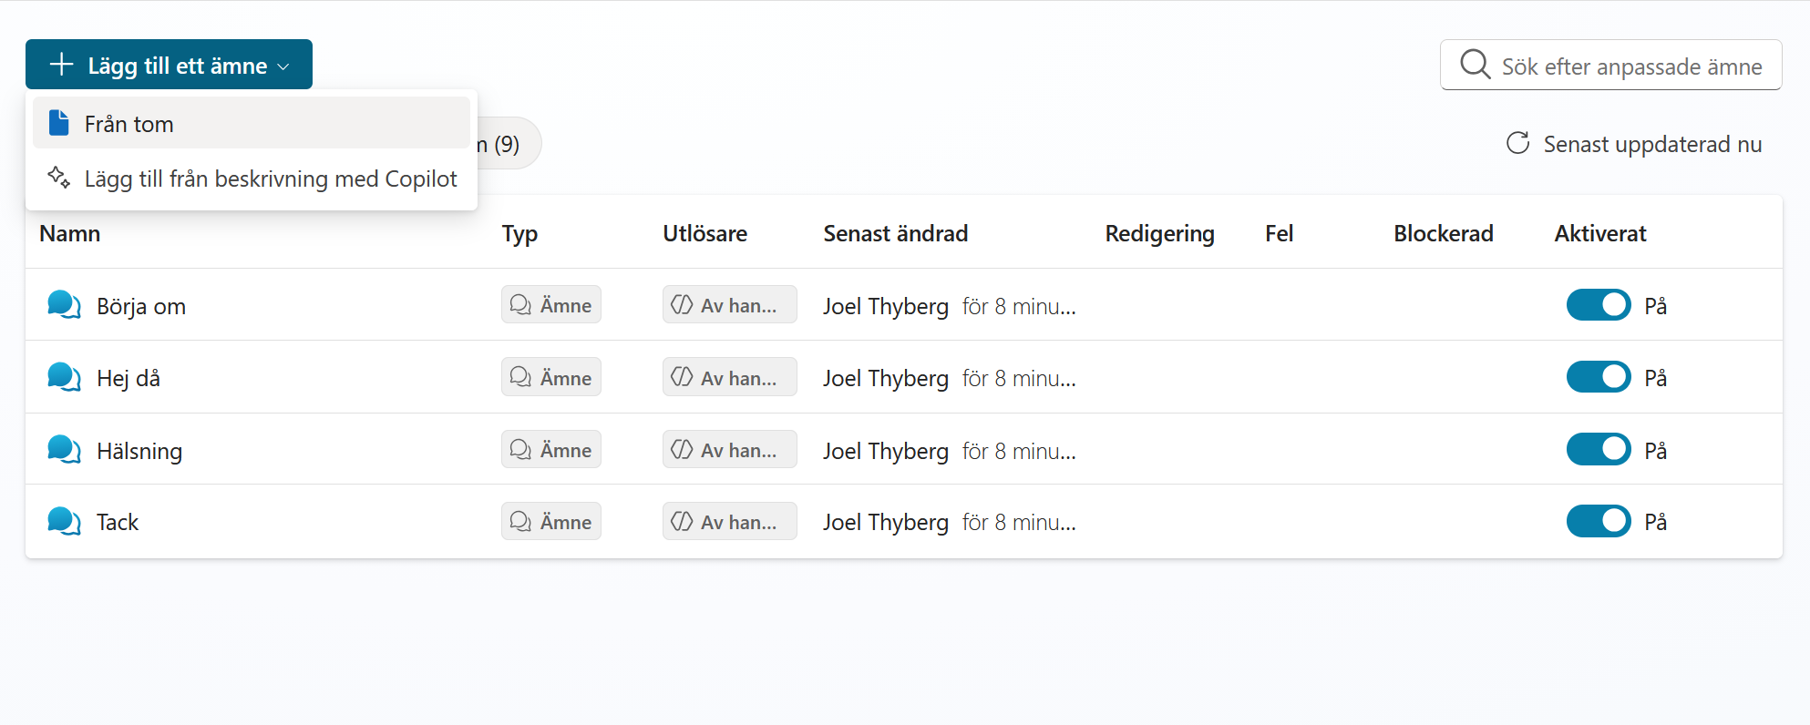Click the plus icon on Lägg till ett ämne
This screenshot has height=725, width=1810.
click(61, 65)
